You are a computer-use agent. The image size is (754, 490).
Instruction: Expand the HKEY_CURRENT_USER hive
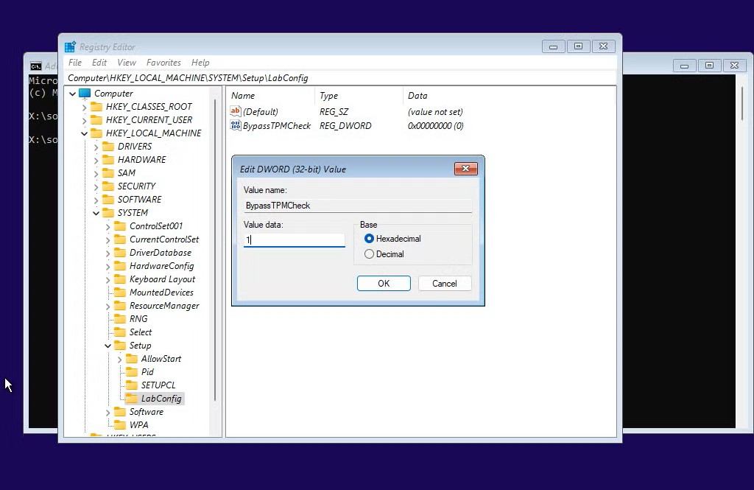(x=85, y=120)
